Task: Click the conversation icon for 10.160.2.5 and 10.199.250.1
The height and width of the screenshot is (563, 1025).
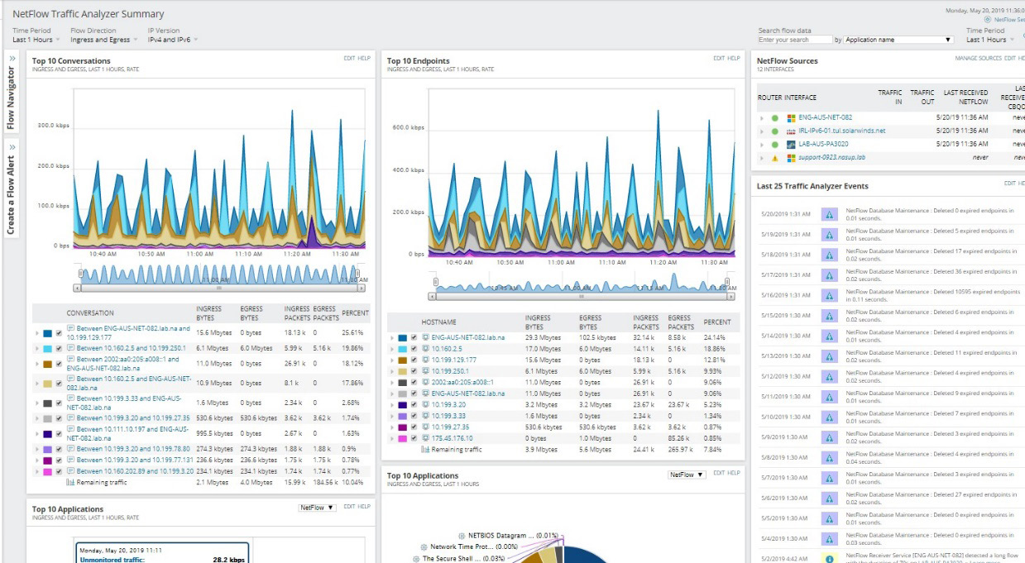Action: coord(71,348)
